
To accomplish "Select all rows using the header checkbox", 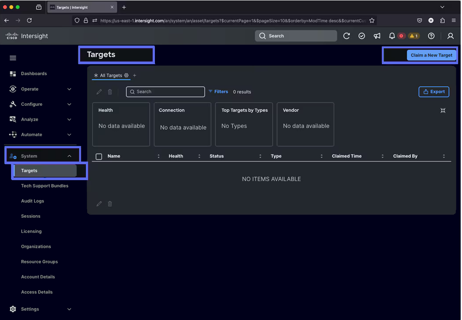I will coord(99,156).
